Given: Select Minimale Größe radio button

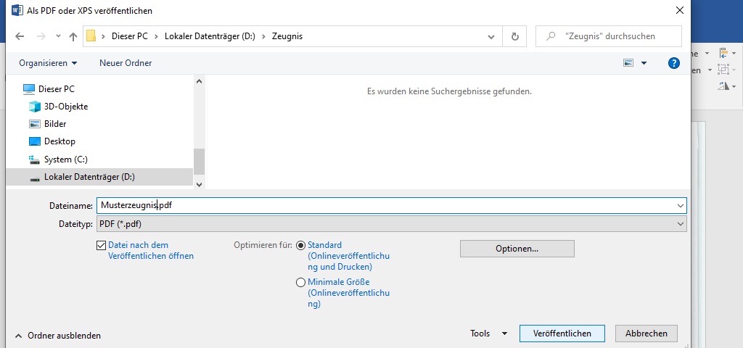Looking at the screenshot, I should (300, 283).
